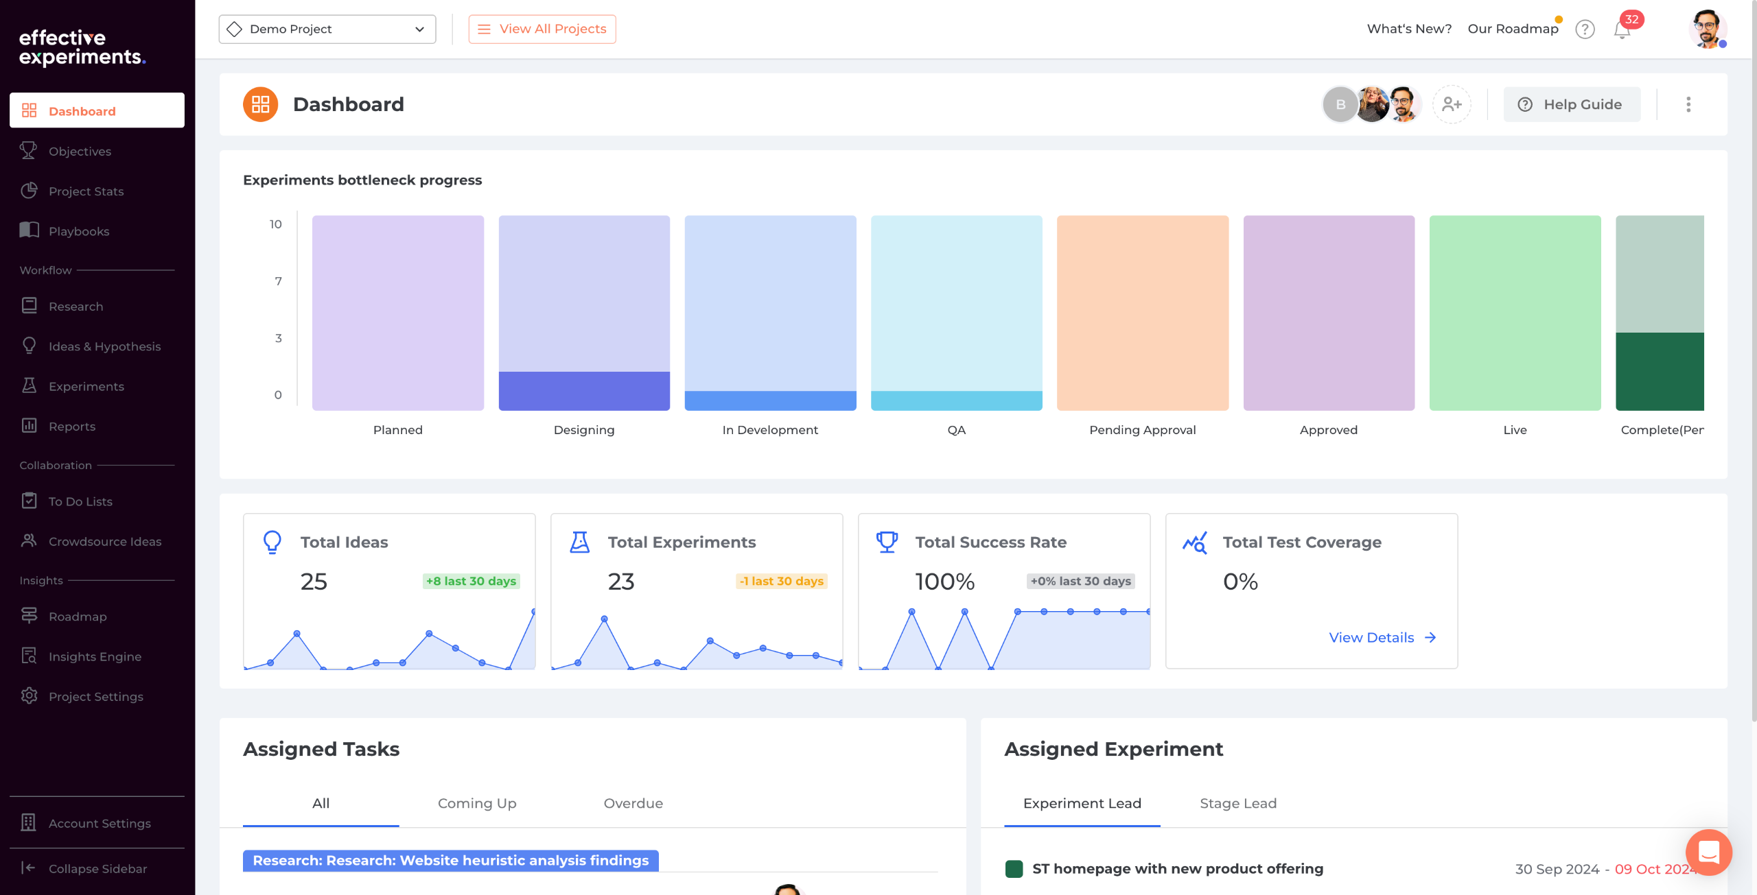This screenshot has height=895, width=1757.
Task: Open the three-dot dashboard options menu
Action: click(x=1688, y=104)
